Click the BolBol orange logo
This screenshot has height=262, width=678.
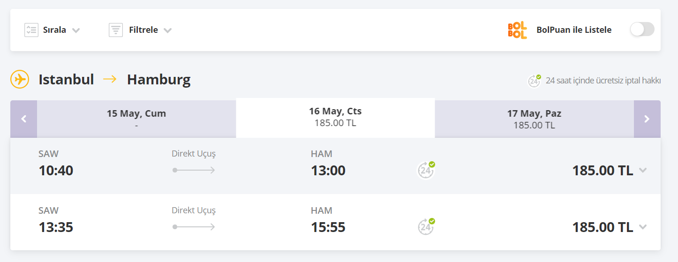tap(517, 30)
